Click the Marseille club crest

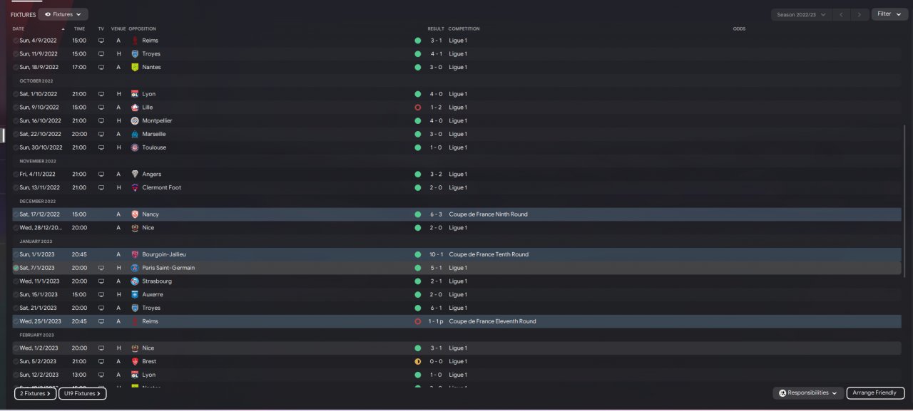135,134
